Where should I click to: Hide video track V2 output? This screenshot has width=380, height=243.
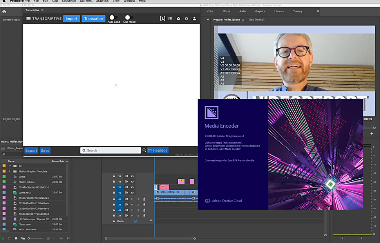click(132, 187)
